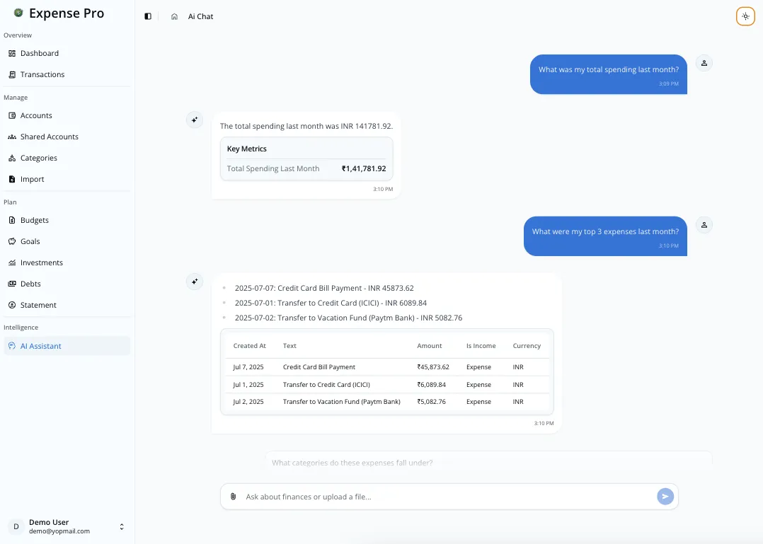
Task: Click the Statement sidebar icon
Action: (12, 306)
